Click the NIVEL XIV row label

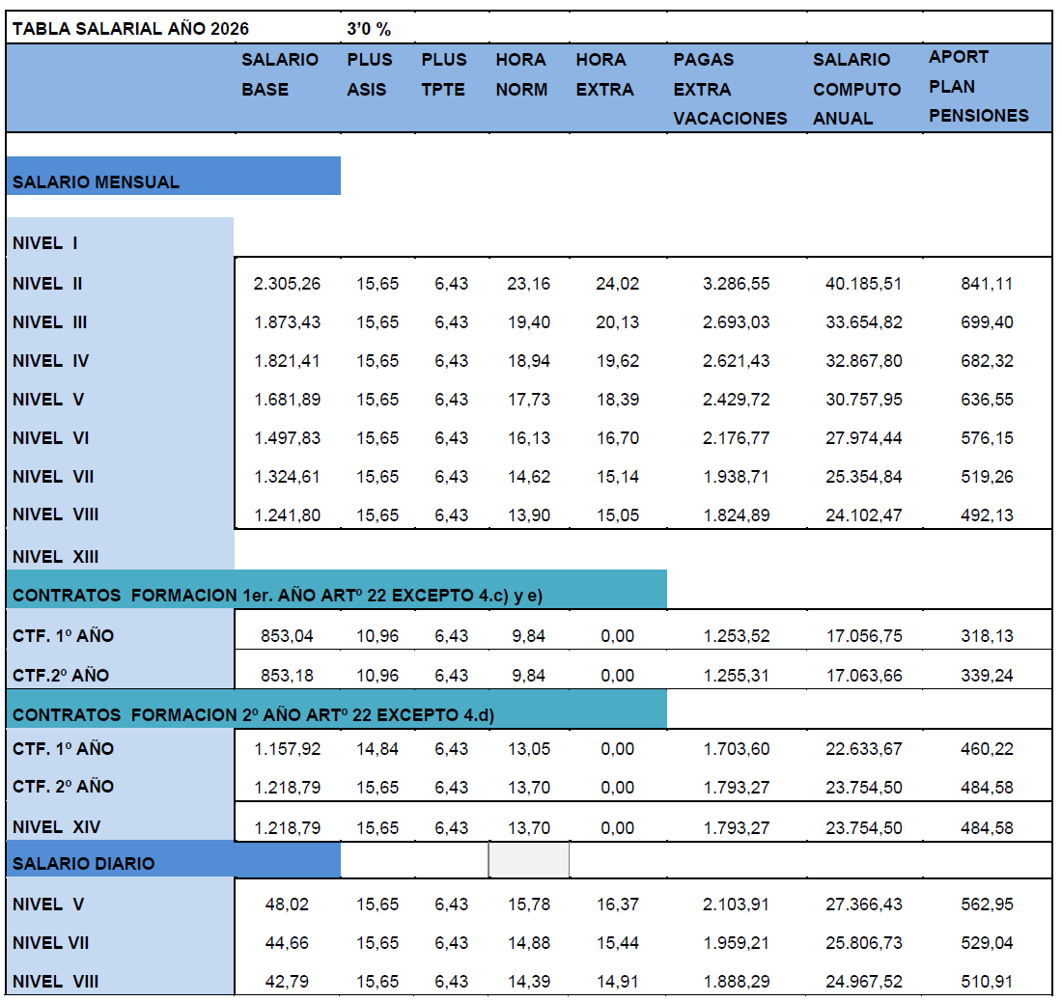(x=56, y=826)
